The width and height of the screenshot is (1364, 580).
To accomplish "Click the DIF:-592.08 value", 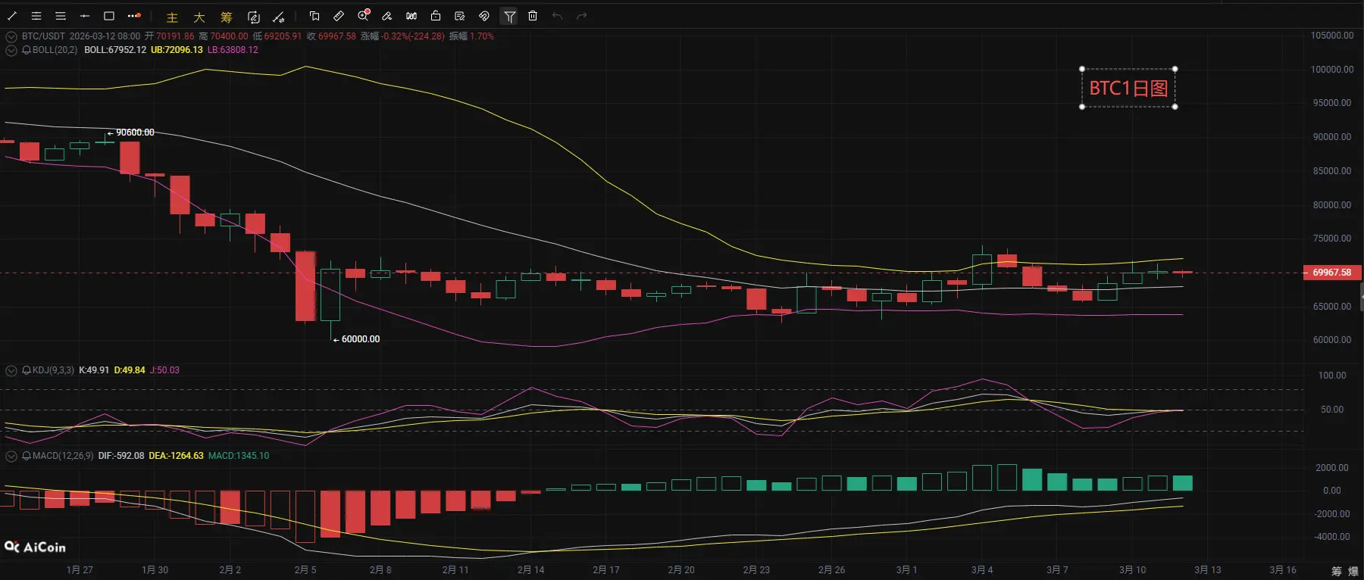I will coord(121,456).
